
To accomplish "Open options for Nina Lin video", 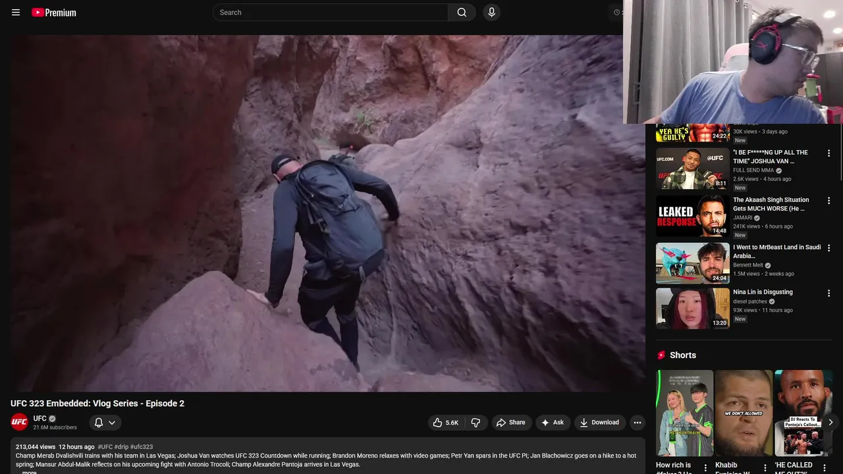I will pos(829,293).
